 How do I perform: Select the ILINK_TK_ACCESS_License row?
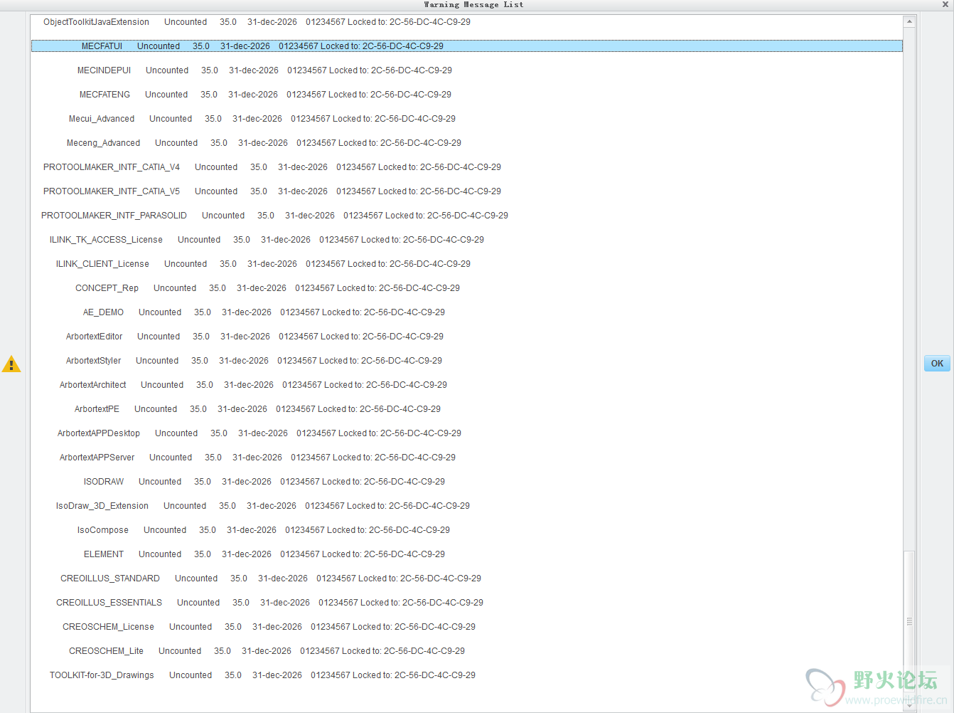pos(467,240)
